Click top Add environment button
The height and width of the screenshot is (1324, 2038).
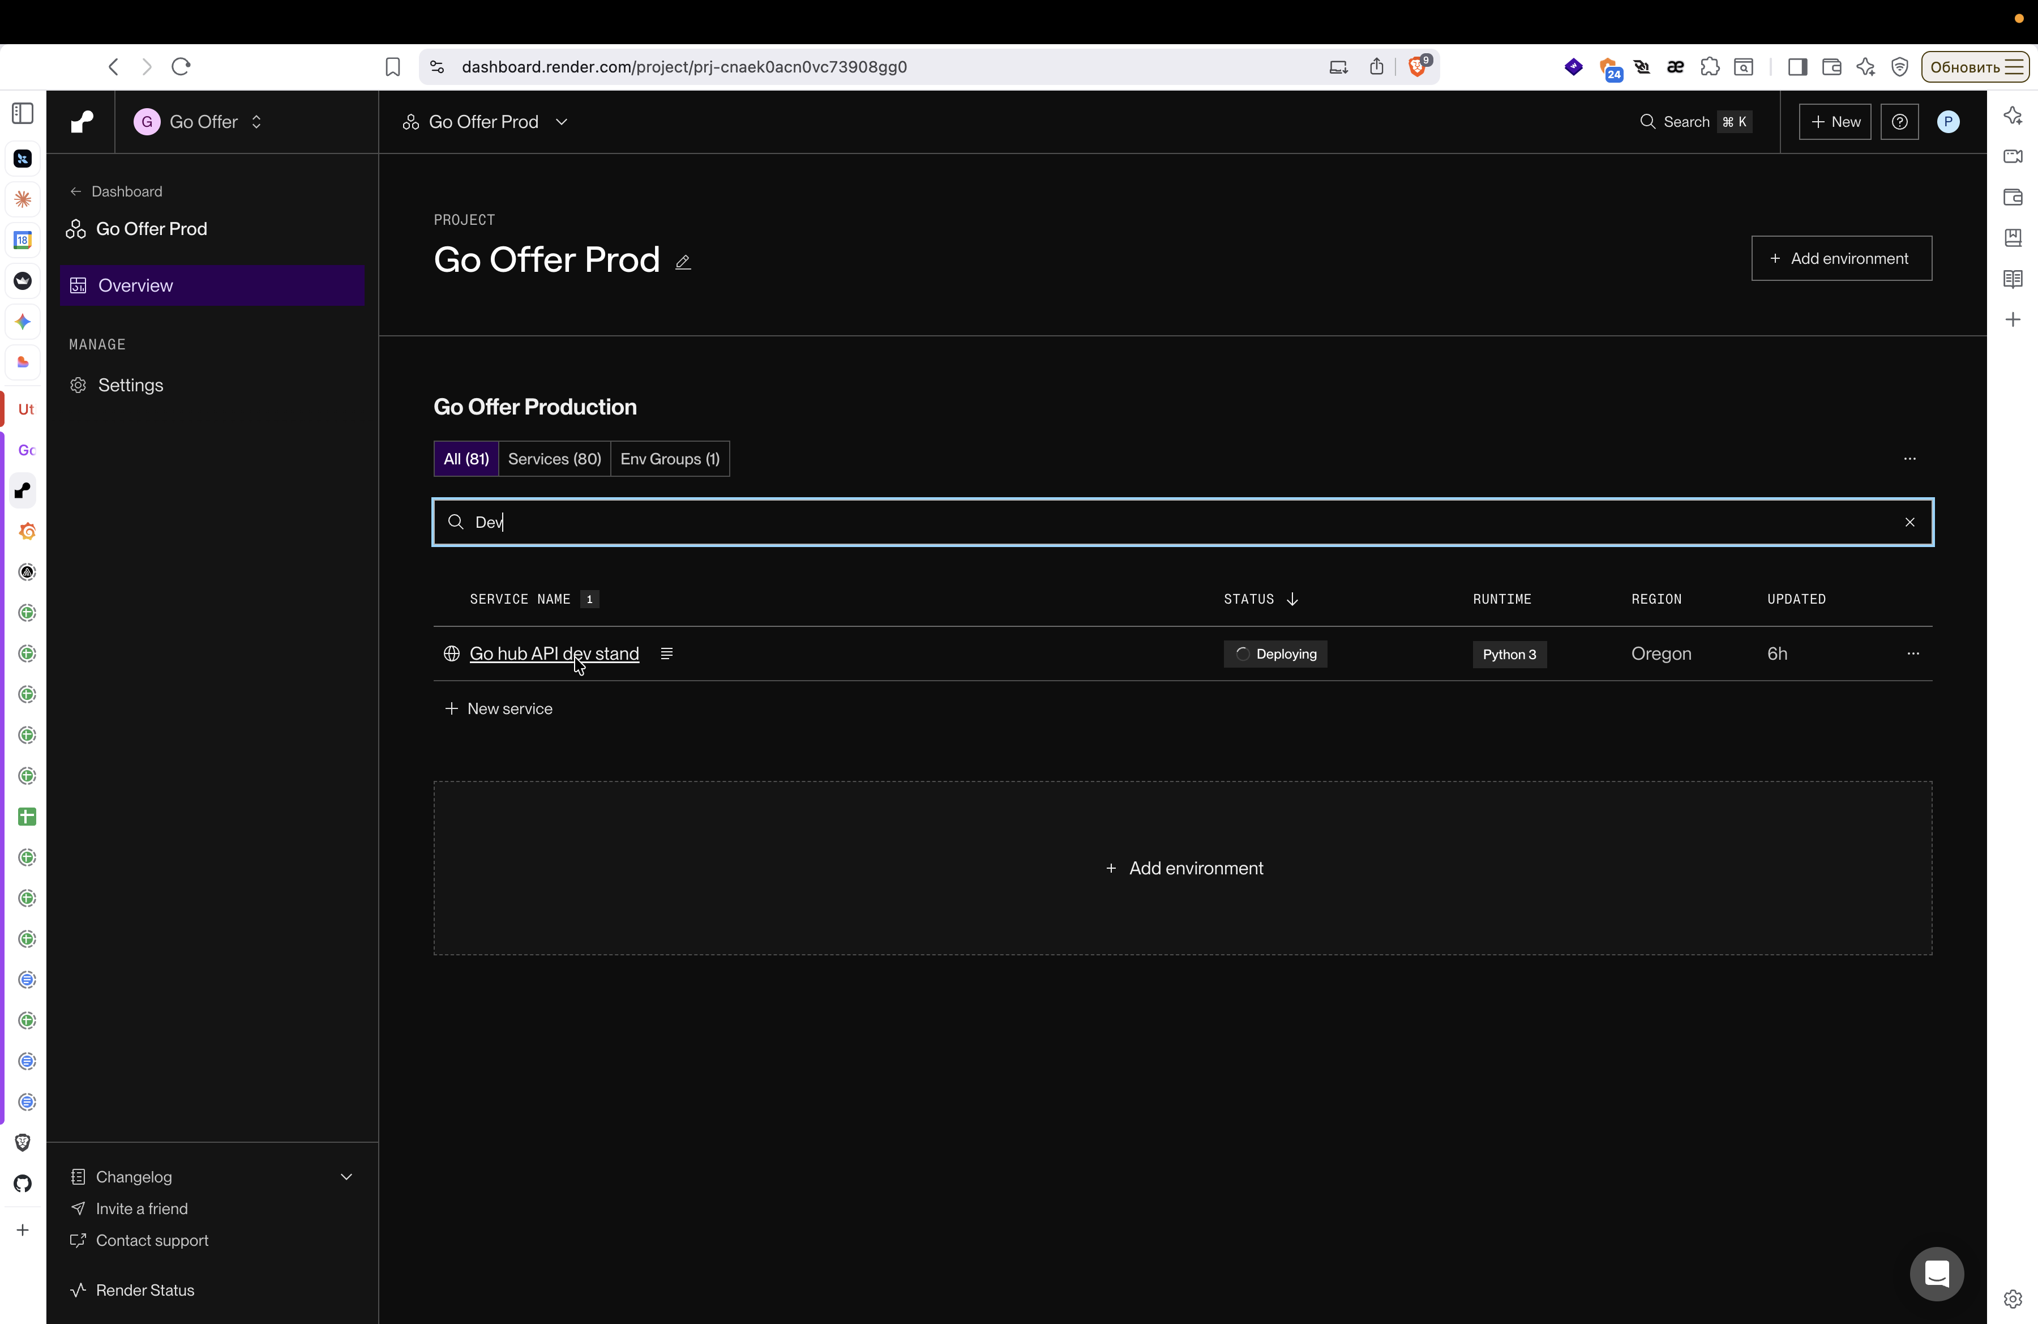(x=1841, y=258)
